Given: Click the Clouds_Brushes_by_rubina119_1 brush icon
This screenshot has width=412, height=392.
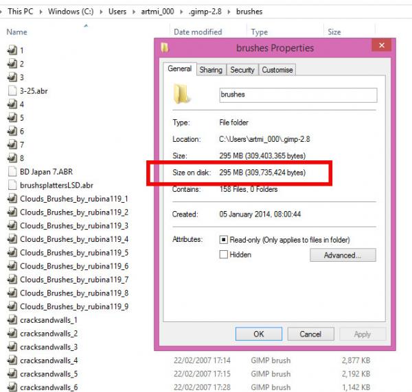Looking at the screenshot, I should 12,199.
